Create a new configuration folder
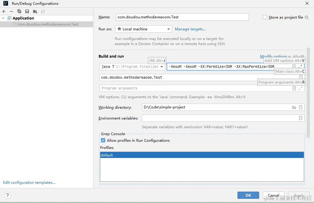314x203 pixels. coord(35,11)
